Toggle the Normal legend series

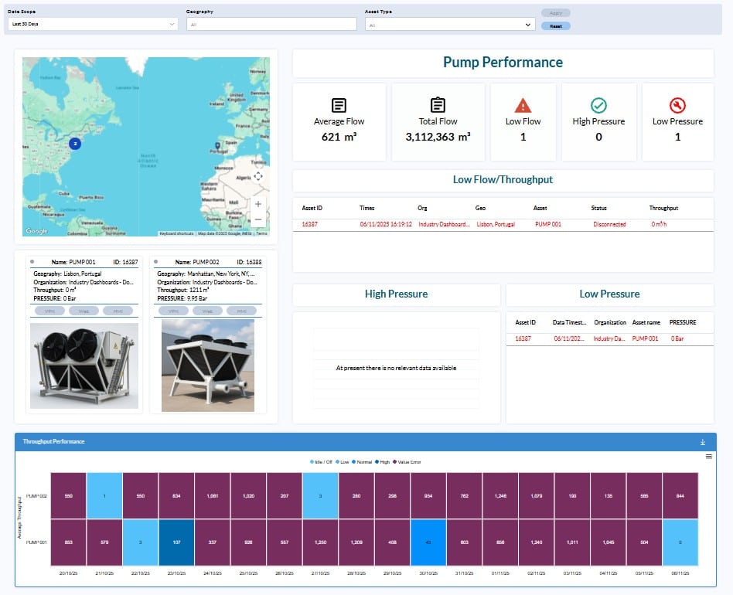[x=363, y=462]
